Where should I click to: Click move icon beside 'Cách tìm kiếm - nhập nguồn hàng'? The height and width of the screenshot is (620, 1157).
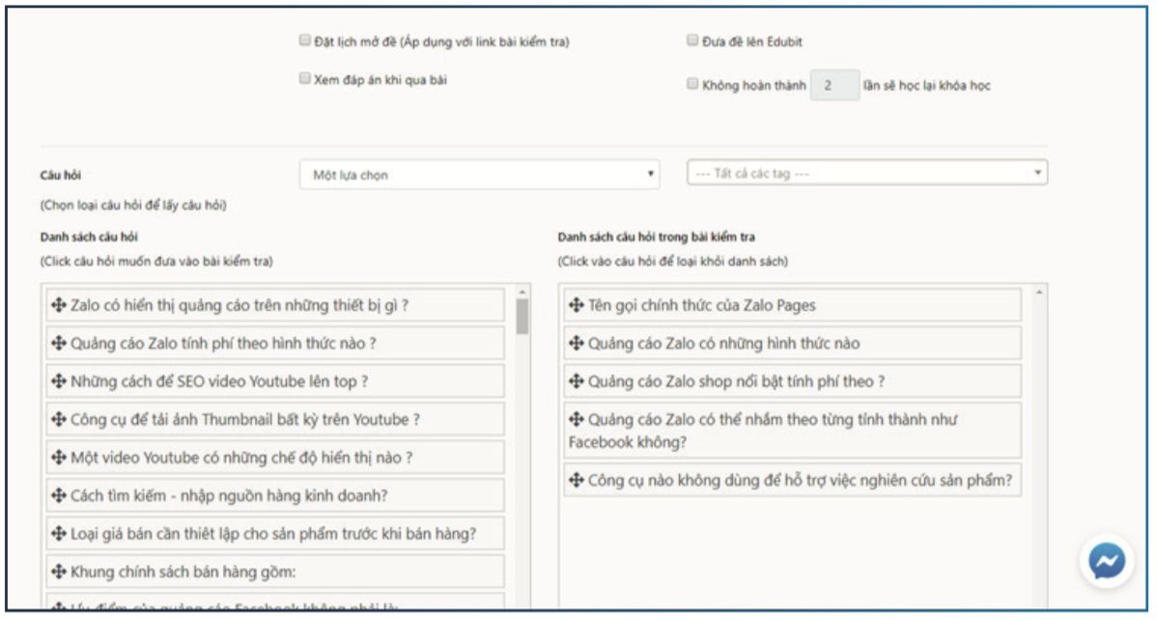click(x=59, y=495)
